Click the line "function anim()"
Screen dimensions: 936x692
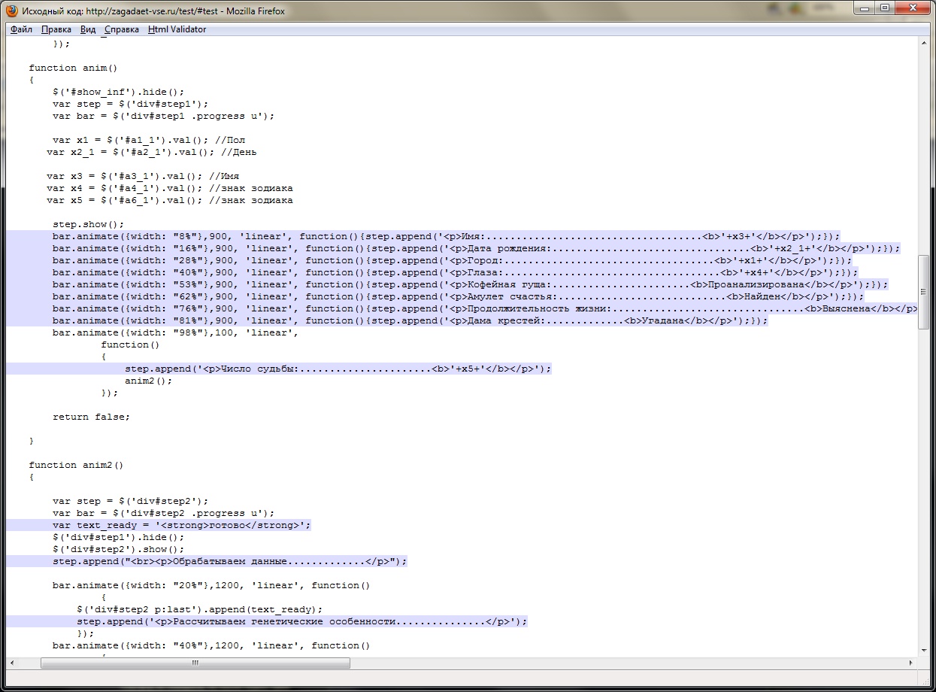[74, 68]
